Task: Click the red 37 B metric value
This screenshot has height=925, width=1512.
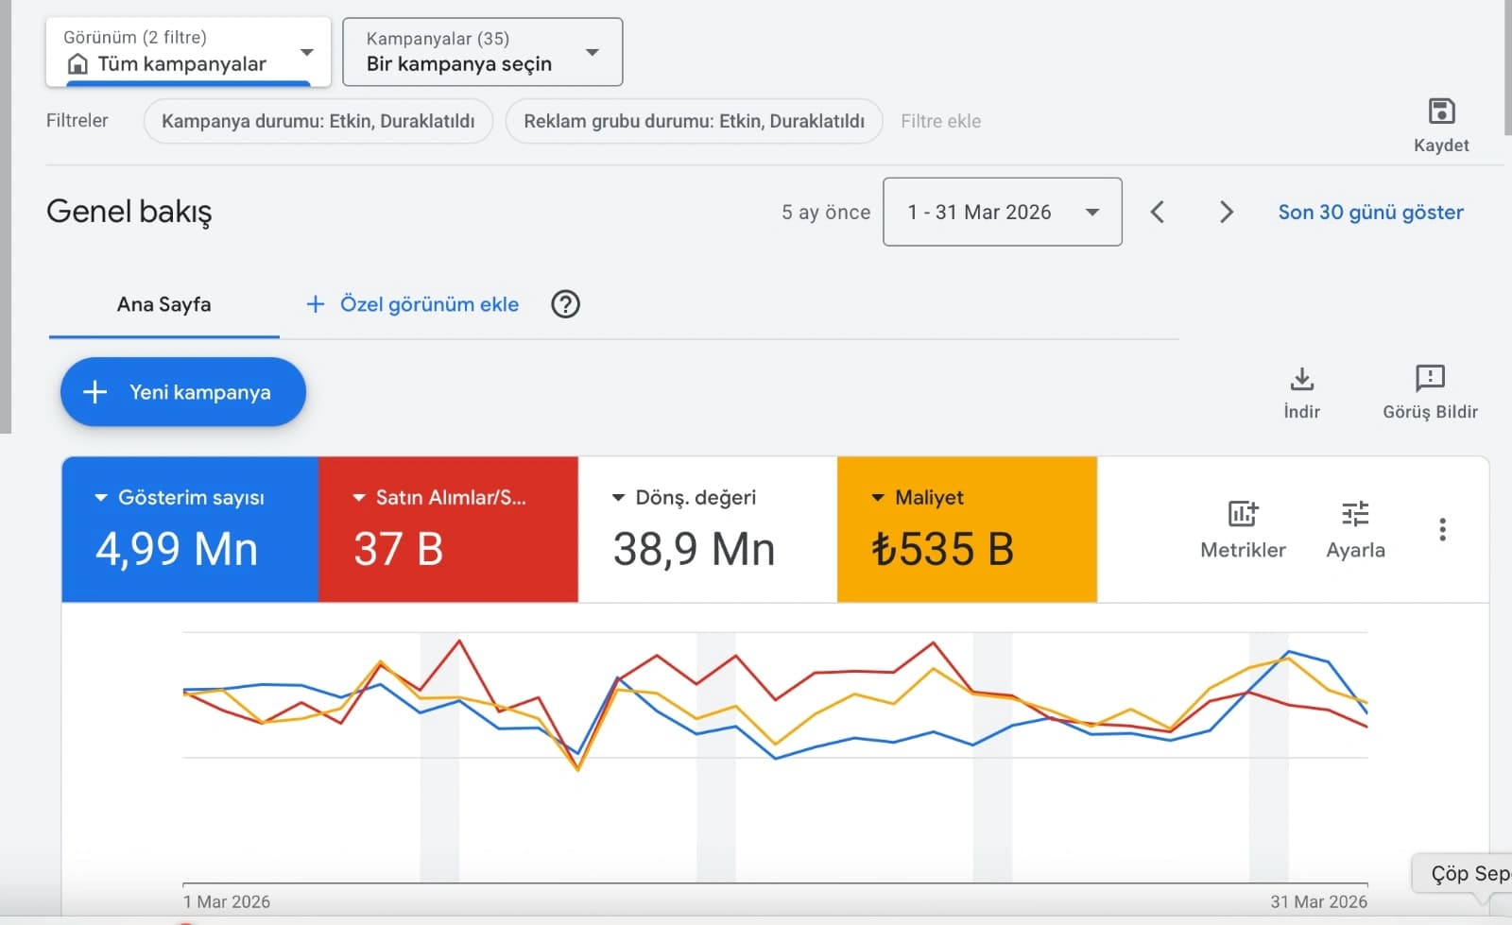Action: (399, 549)
